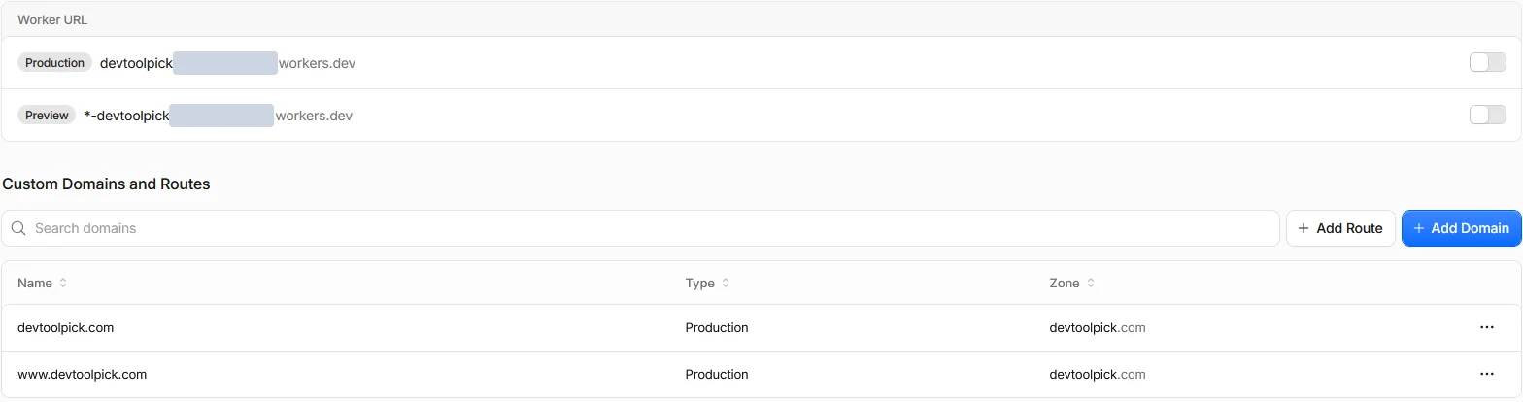Click the Custom Domains and Routes heading
Screen dimensions: 1523x402
tap(107, 184)
